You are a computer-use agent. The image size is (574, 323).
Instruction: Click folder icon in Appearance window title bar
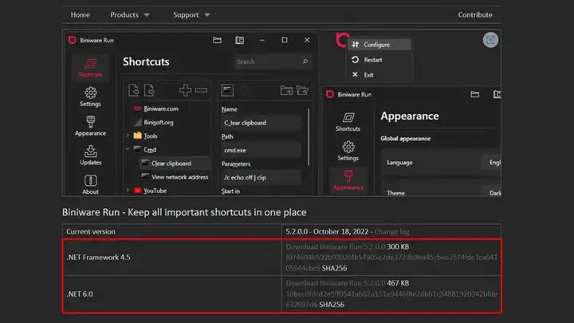[x=475, y=94]
